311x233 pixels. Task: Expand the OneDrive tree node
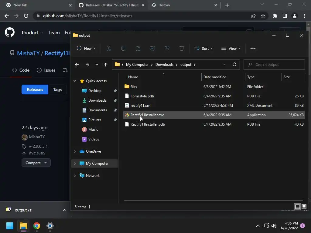pos(75,151)
